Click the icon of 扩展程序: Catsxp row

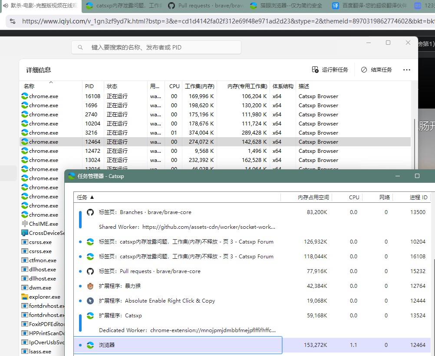(90, 316)
